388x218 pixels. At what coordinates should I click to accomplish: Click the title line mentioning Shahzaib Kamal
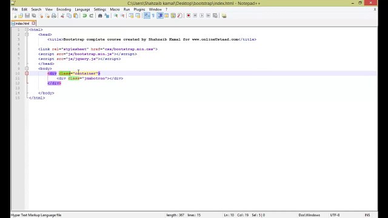point(152,39)
